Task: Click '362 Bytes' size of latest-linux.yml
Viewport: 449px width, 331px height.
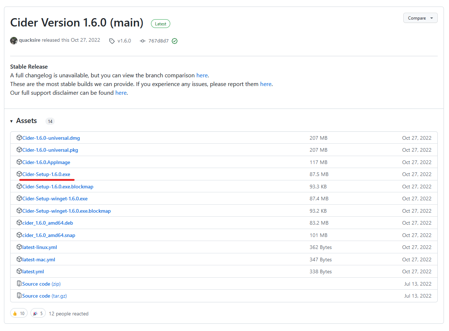Action: 321,247
